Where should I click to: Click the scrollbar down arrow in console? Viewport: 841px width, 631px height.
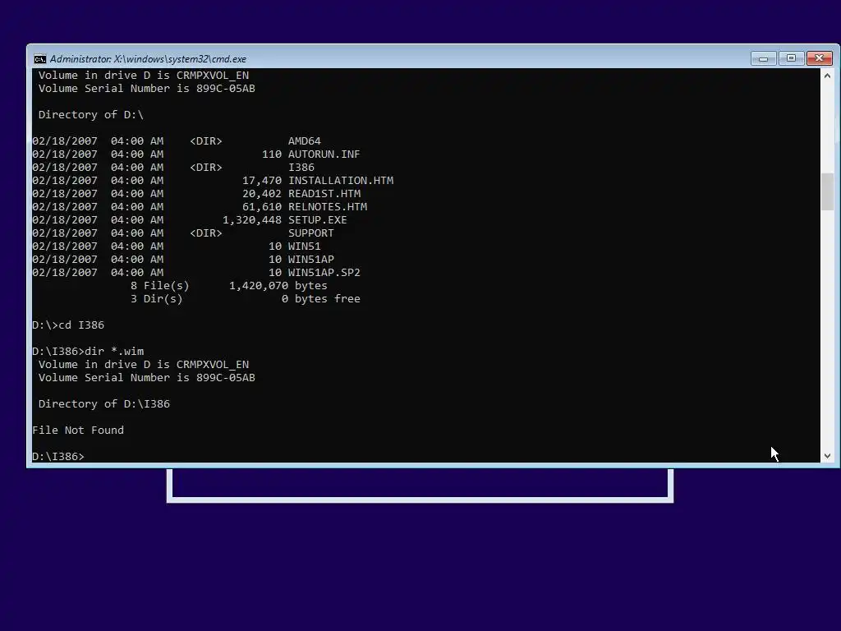[827, 456]
